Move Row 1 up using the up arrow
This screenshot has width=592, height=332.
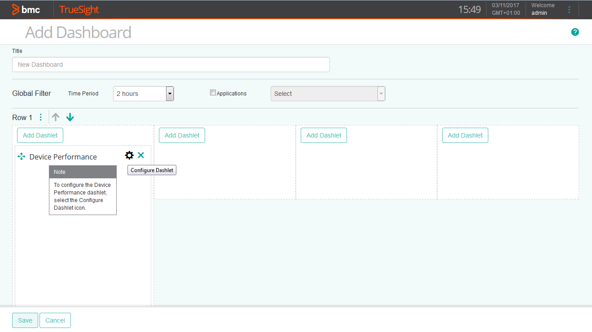point(55,117)
